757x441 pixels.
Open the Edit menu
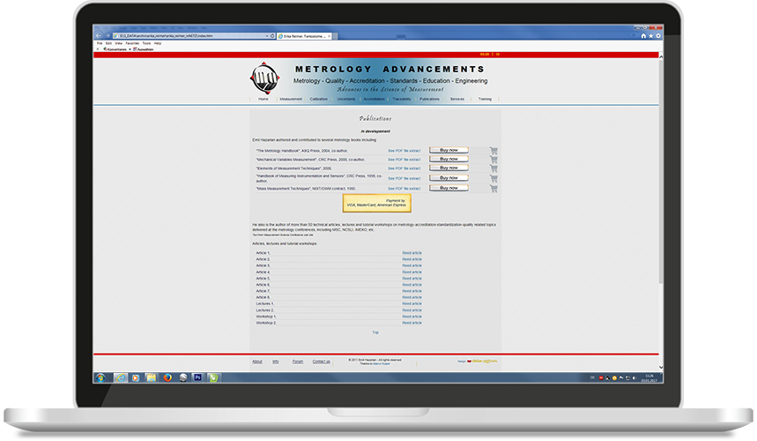click(108, 43)
